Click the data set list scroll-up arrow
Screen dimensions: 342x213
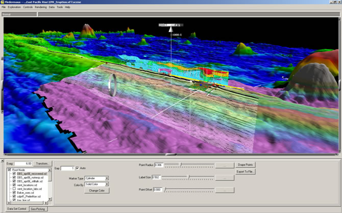click(50, 170)
